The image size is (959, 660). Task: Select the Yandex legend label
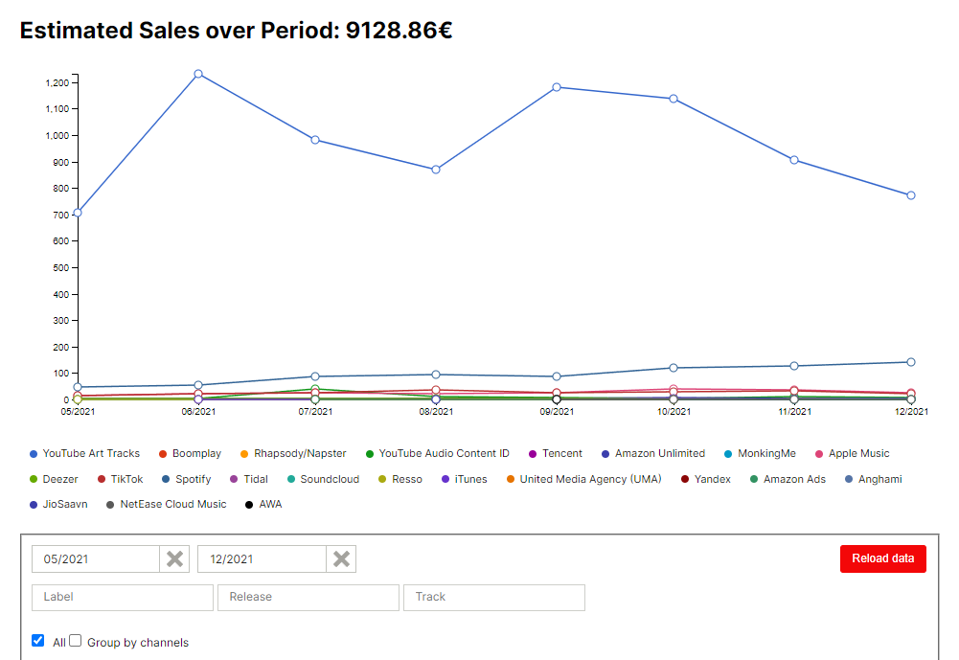click(713, 479)
